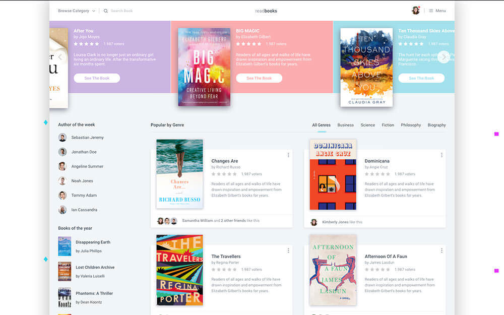Select the Science genre tab

tap(368, 125)
